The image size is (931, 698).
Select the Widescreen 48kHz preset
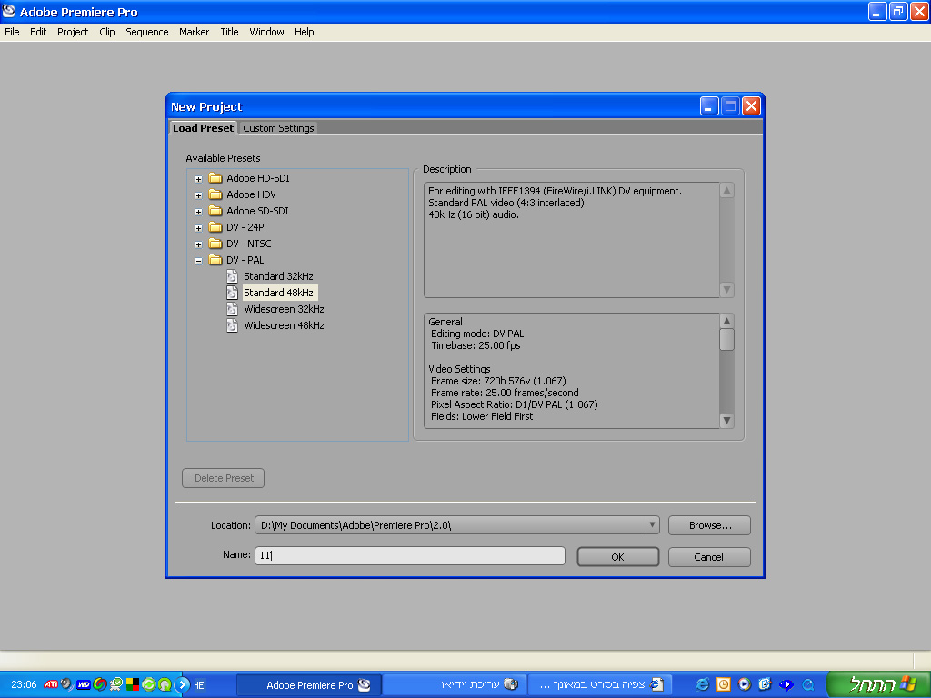pyautogui.click(x=284, y=325)
